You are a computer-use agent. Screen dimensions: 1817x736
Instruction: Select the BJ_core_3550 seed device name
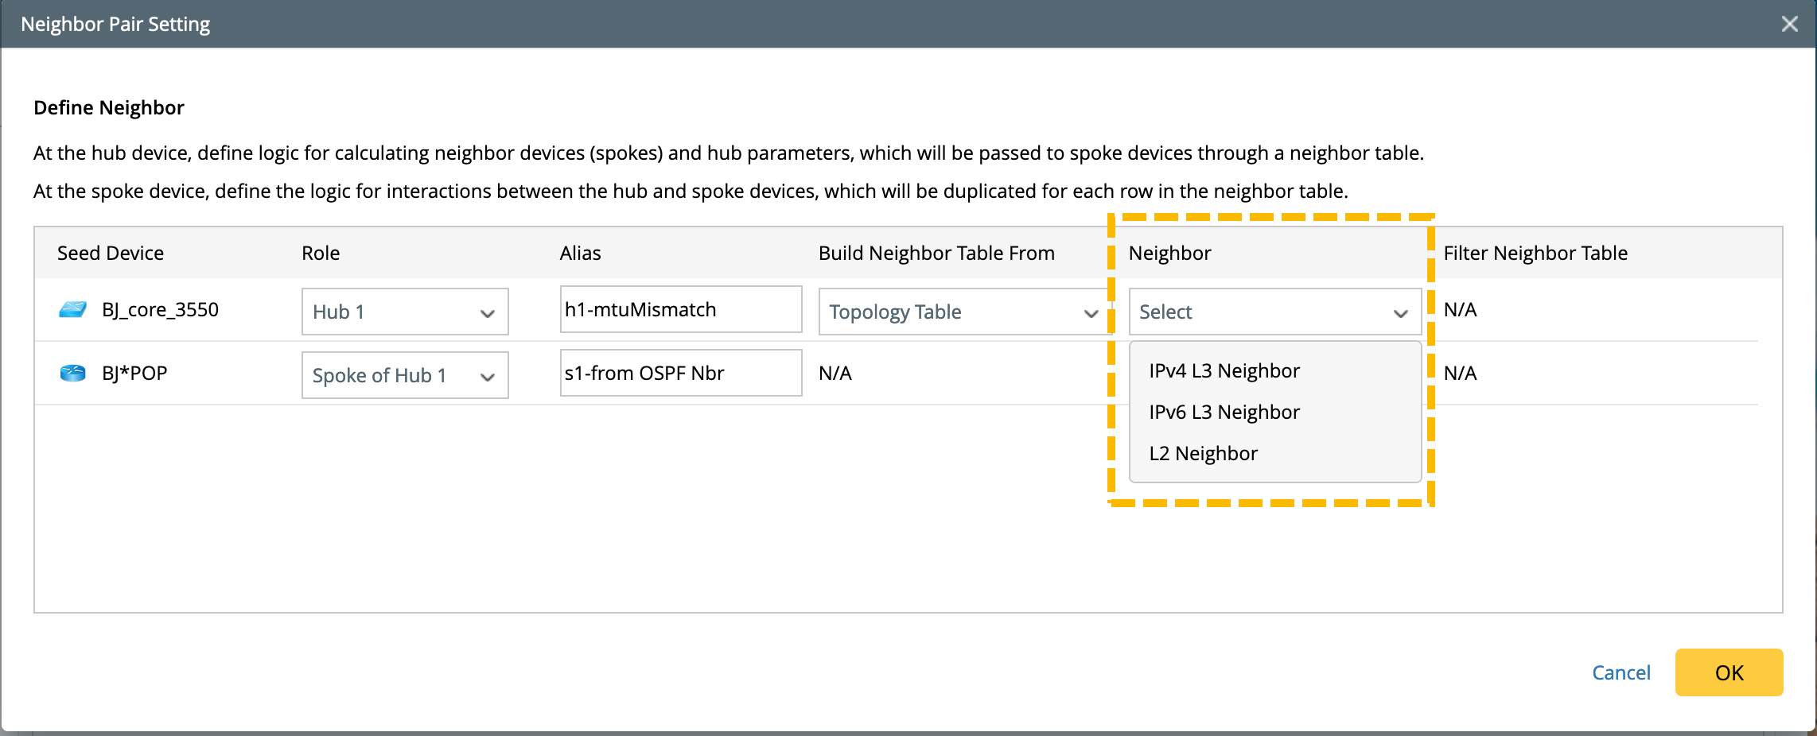click(160, 310)
